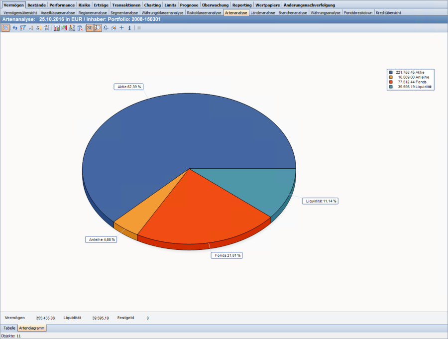Click the area chart toolbar icon
448x339 pixels.
point(64,28)
